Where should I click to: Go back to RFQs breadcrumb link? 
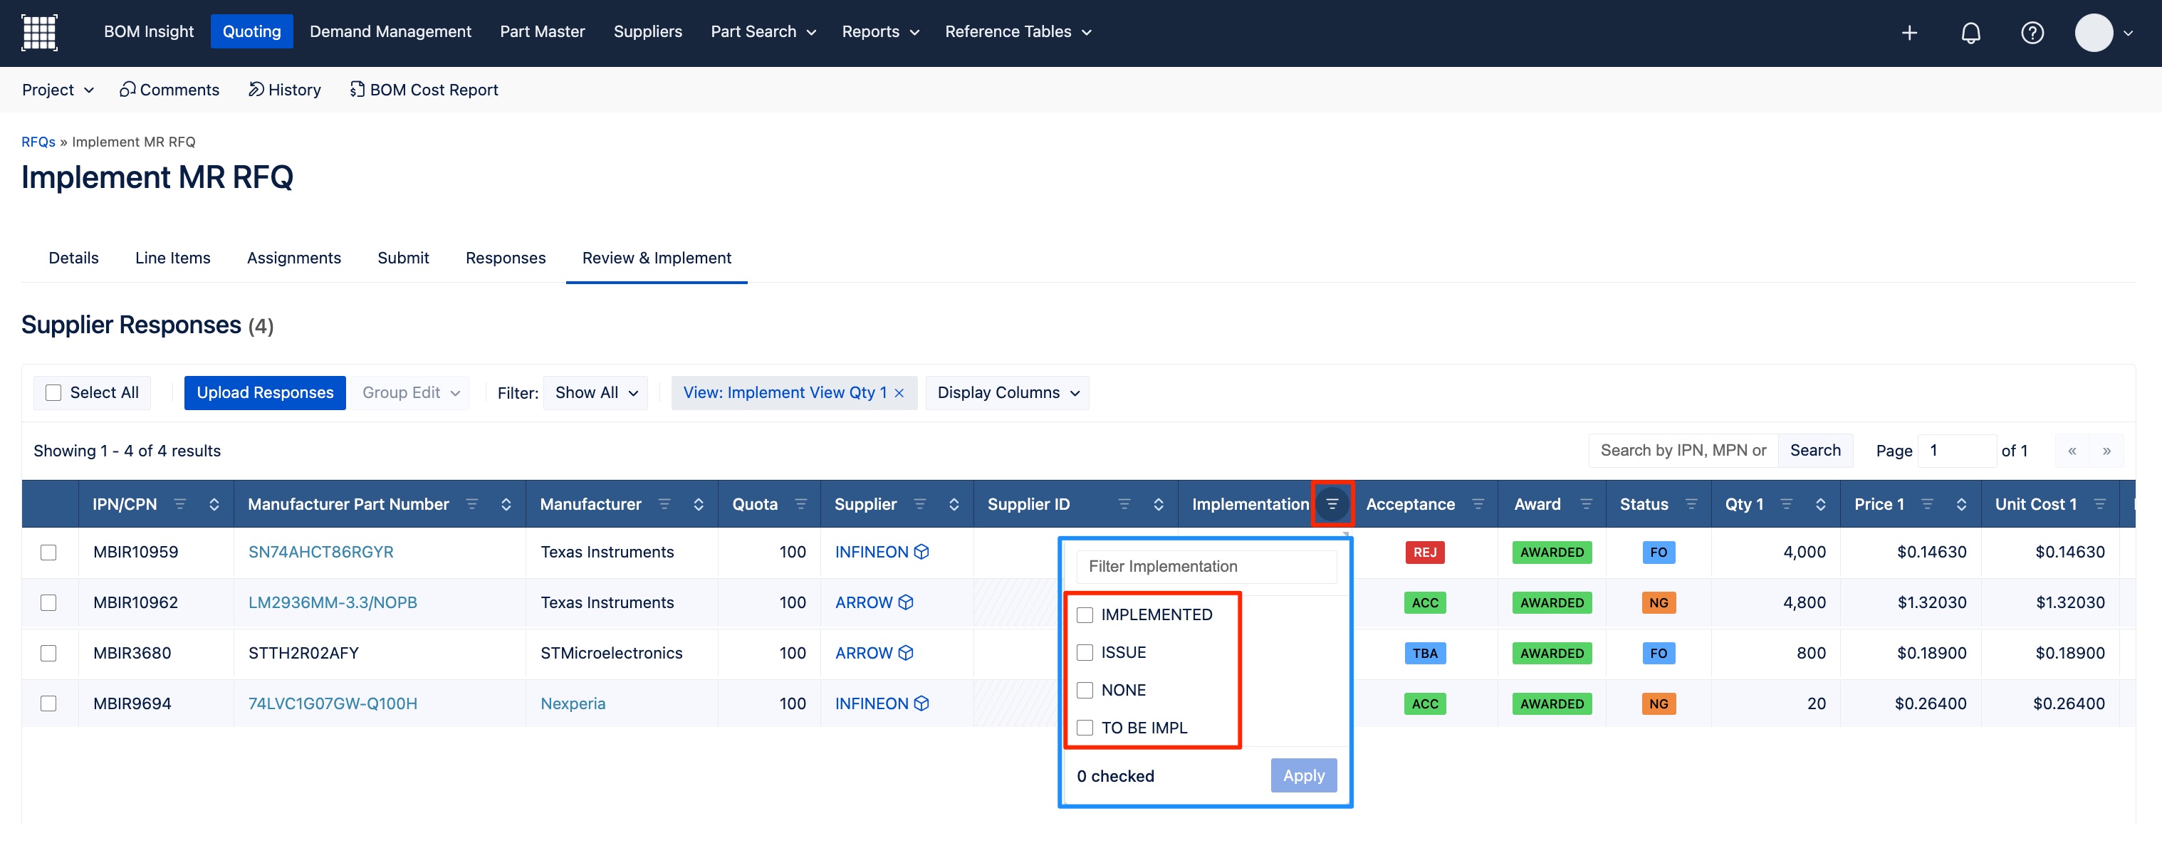38,142
